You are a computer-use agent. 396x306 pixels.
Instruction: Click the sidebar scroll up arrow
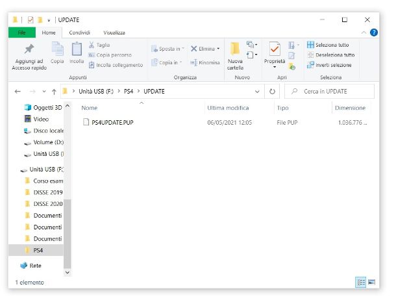tap(68, 106)
